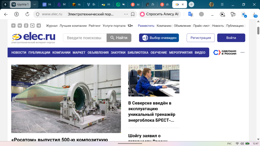260x146 pixels.
Task: Click the plus social share icon
Action: (x=13, y=26)
